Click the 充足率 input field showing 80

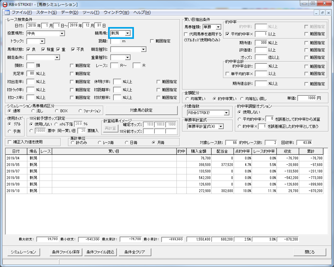click(30, 74)
